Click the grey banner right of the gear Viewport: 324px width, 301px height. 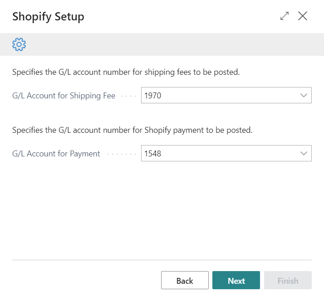click(172, 44)
